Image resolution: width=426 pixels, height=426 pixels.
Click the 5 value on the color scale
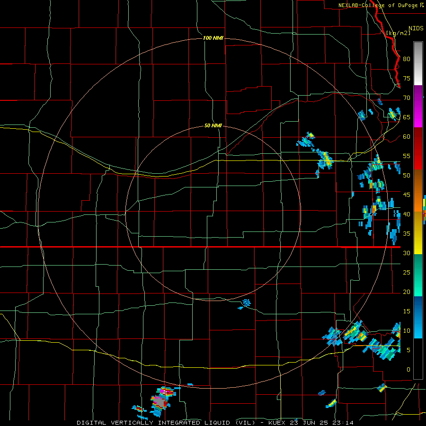click(x=408, y=350)
